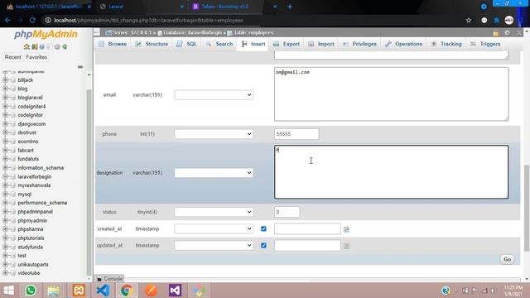This screenshot has width=530, height=298.
Task: Open the SQL tab
Action: pos(186,44)
